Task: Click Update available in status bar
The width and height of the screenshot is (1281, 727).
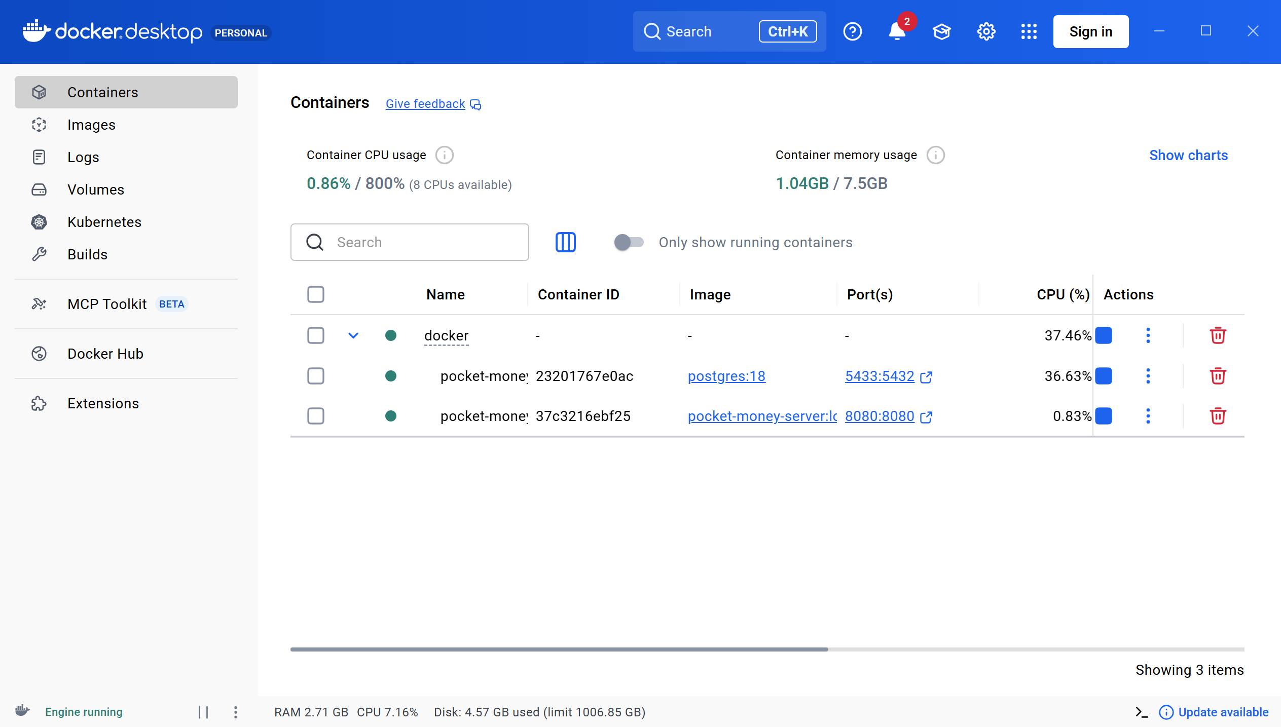Action: point(1214,712)
